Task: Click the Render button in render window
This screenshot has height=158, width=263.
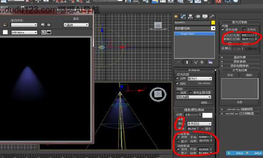Action: 76,19
